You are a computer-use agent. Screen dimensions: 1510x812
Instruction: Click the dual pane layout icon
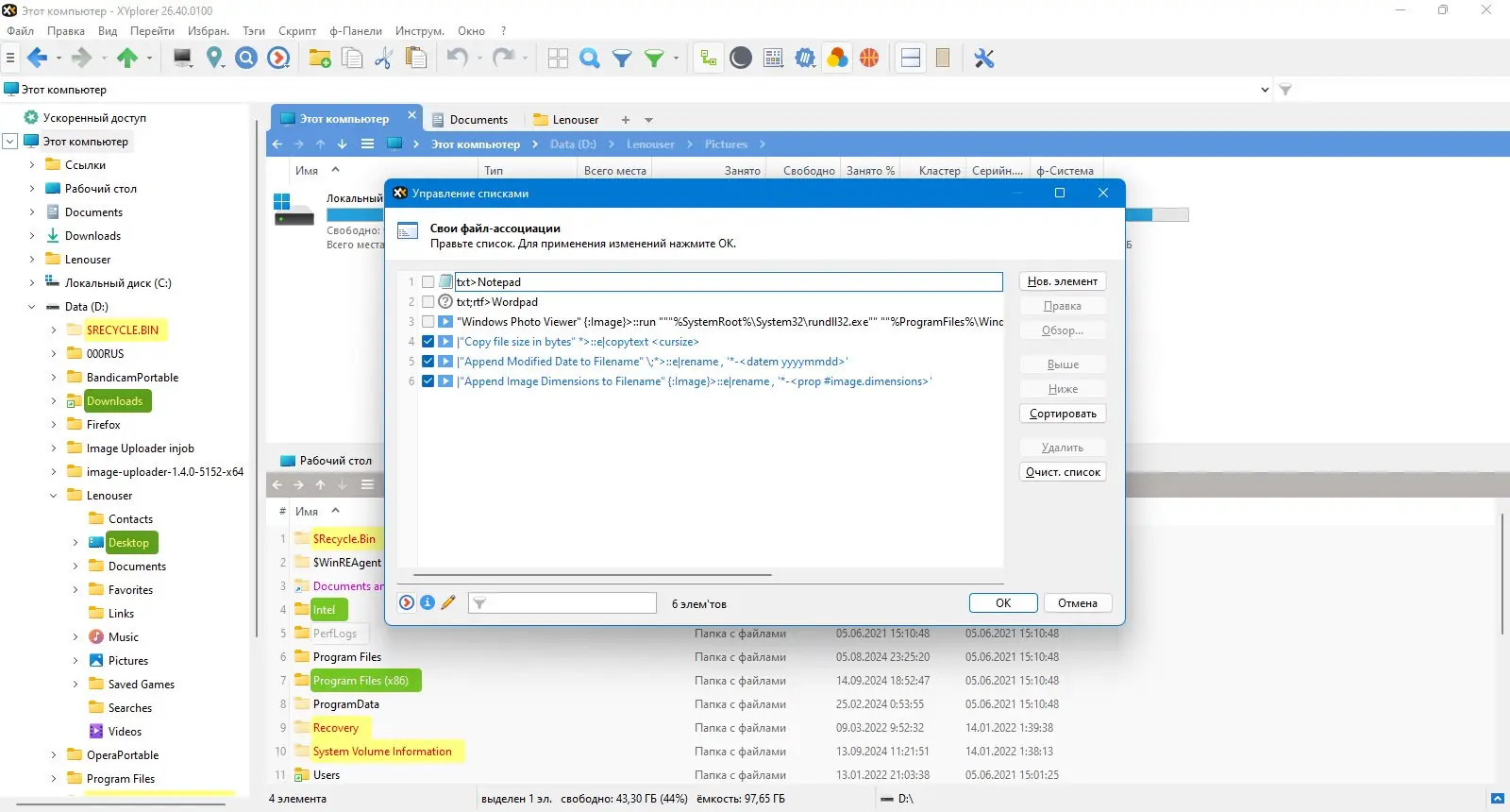tap(911, 59)
